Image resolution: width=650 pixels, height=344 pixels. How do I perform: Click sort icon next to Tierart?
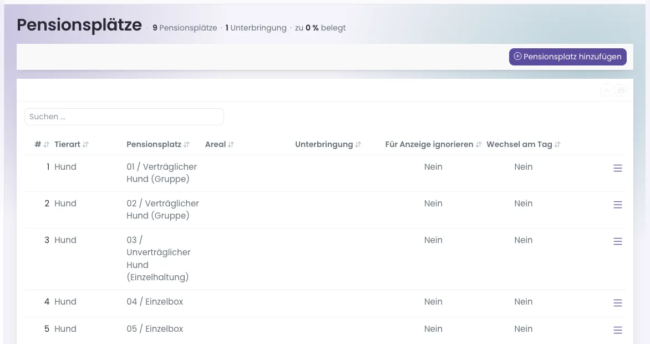85,144
